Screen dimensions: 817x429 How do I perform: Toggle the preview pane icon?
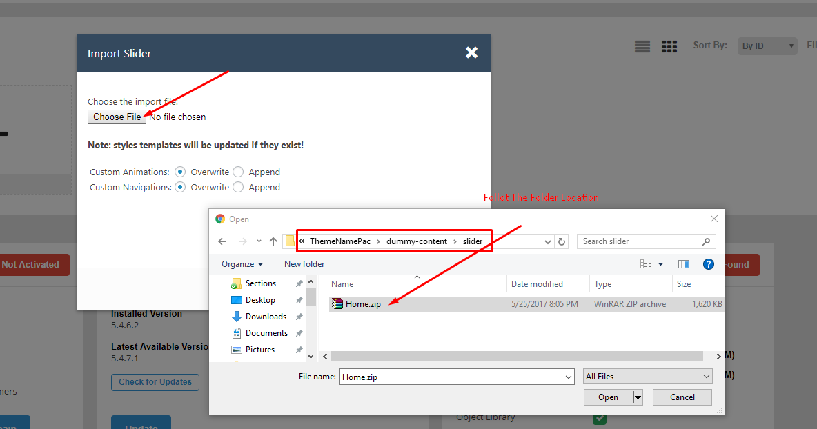pos(684,264)
